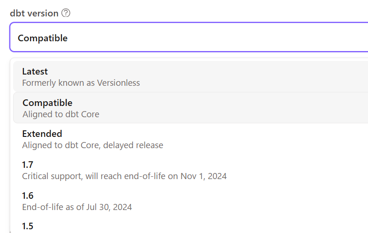Click the Extended option title text
The height and width of the screenshot is (233, 368).
point(42,134)
